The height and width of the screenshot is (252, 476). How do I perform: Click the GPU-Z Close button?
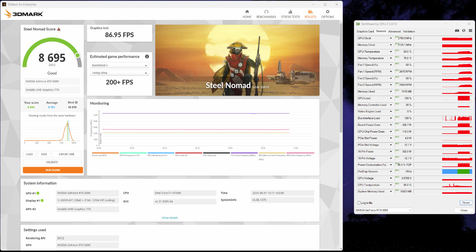tap(464, 210)
